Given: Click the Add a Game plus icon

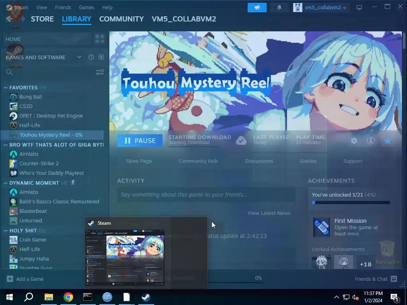Looking at the screenshot, I should [x=10, y=279].
